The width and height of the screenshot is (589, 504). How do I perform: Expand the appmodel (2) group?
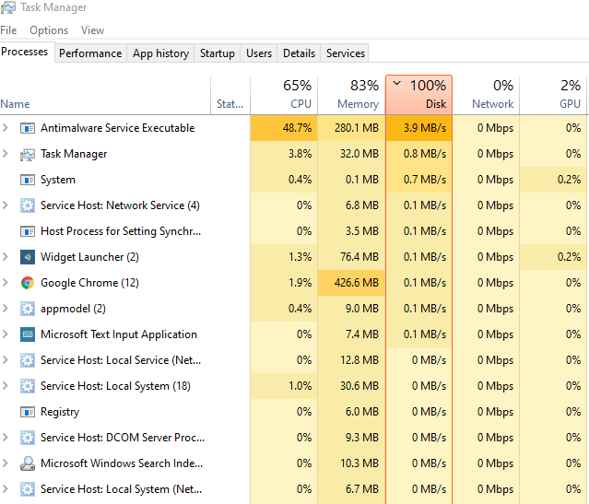(6, 309)
